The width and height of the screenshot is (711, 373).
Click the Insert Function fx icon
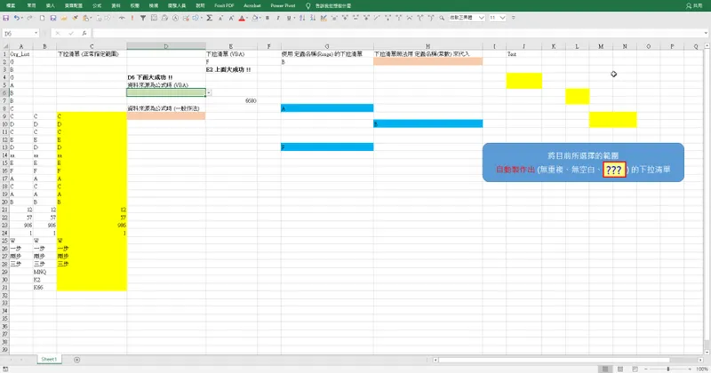(84, 33)
